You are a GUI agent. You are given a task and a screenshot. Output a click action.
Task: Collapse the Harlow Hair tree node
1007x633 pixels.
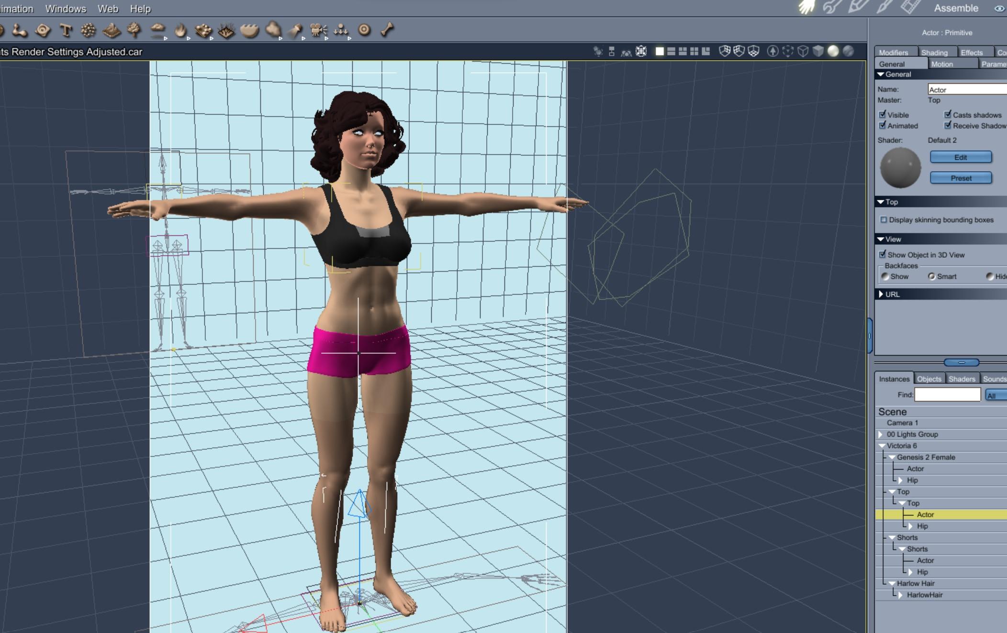892,583
